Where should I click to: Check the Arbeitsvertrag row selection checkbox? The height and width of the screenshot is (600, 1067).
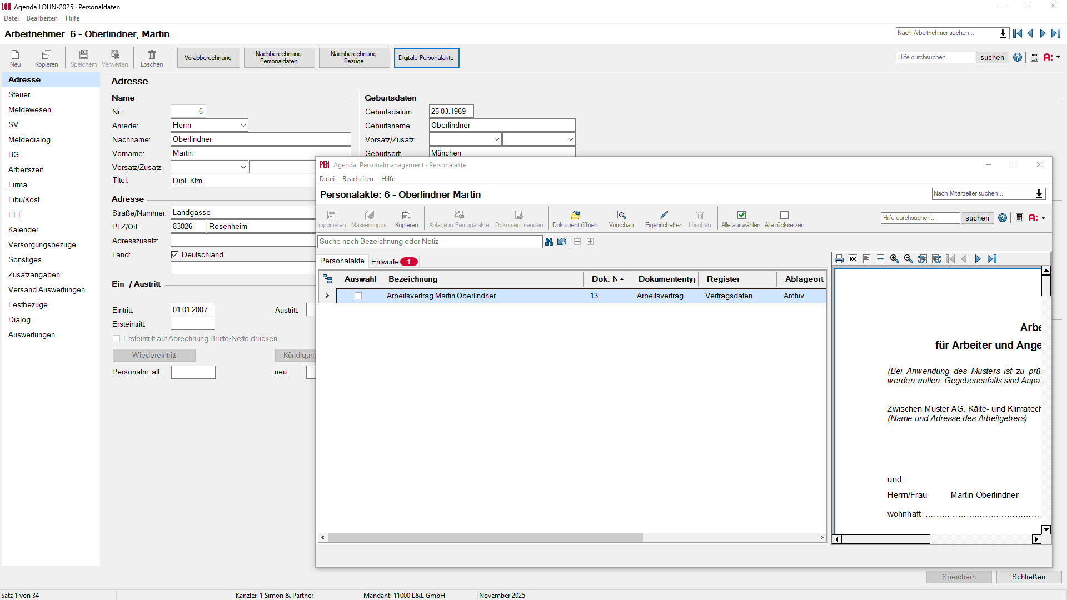358,296
